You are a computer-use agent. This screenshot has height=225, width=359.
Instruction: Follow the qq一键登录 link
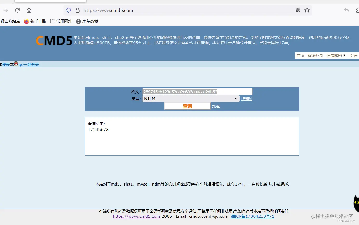(x=29, y=65)
